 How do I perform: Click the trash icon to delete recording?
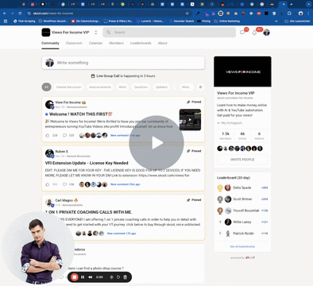coord(126,277)
